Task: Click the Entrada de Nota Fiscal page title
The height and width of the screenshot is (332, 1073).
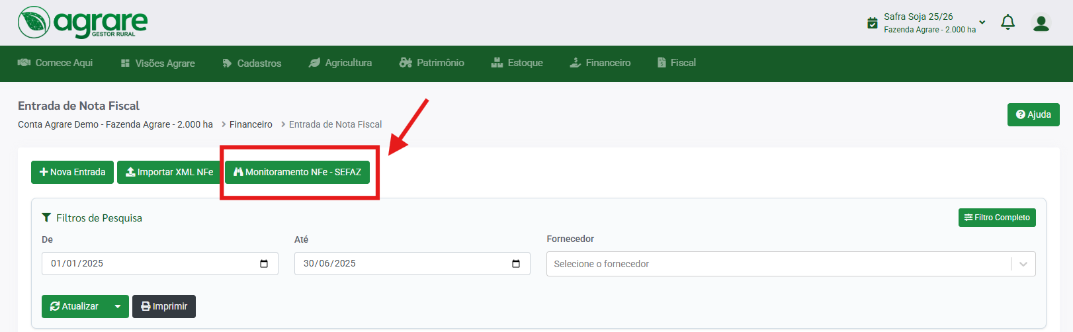Action: pos(79,106)
